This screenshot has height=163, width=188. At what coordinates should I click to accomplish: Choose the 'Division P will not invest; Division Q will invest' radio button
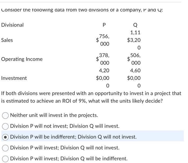point(5,126)
